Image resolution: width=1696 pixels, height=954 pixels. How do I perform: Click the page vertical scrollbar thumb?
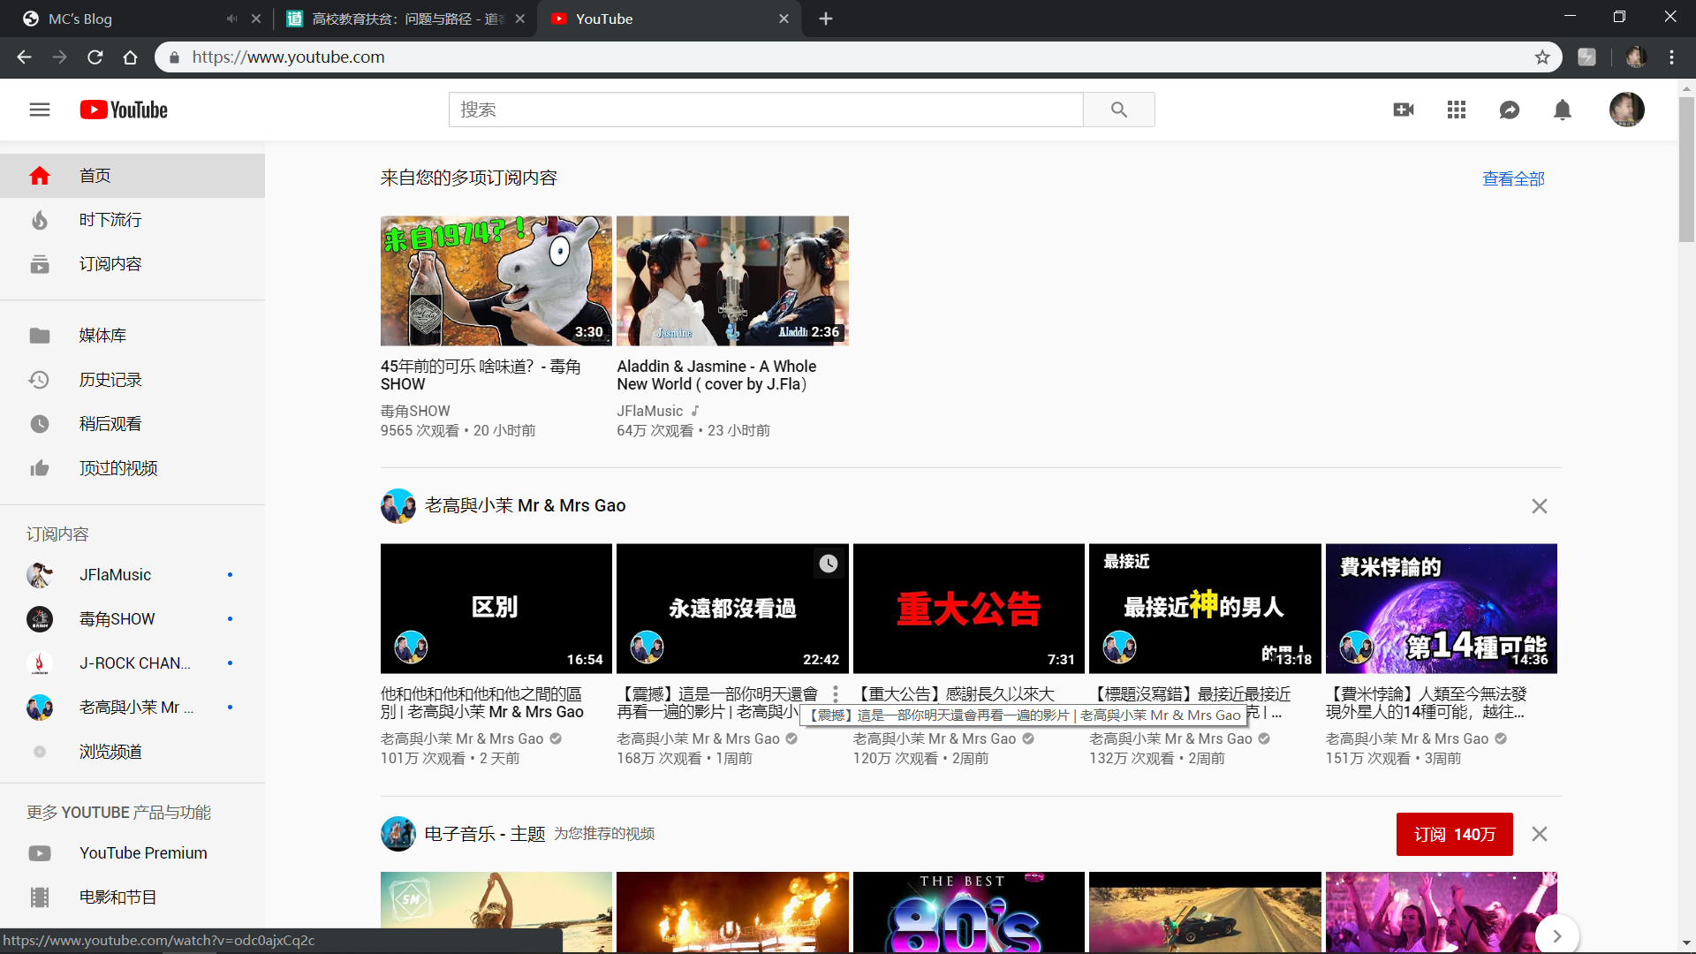[x=1686, y=168]
